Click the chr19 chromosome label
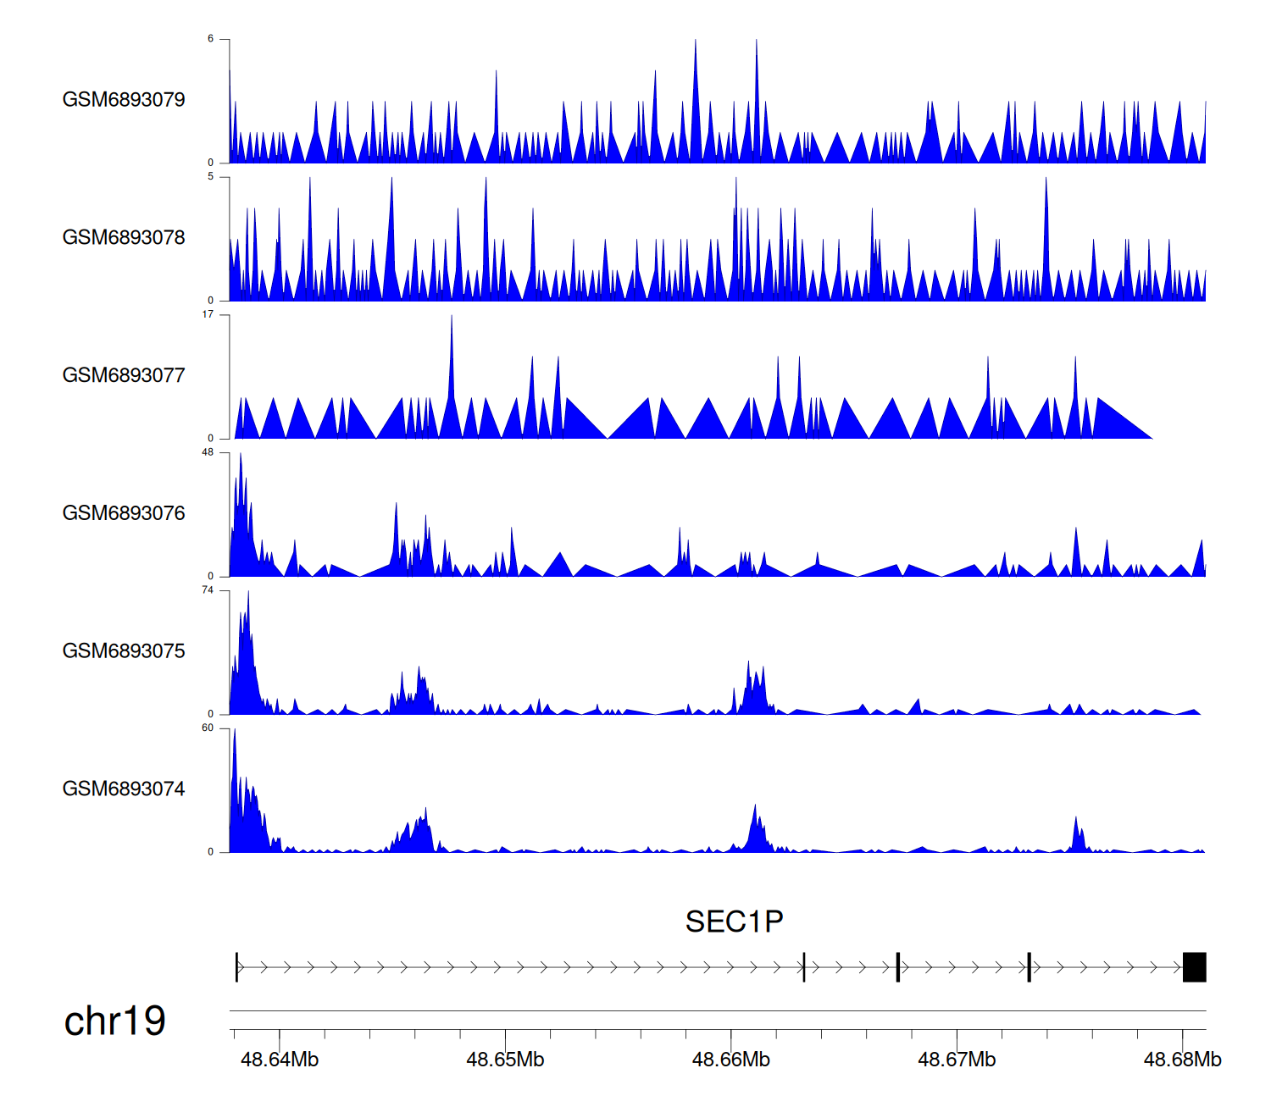The width and height of the screenshot is (1271, 1118). click(x=115, y=1021)
